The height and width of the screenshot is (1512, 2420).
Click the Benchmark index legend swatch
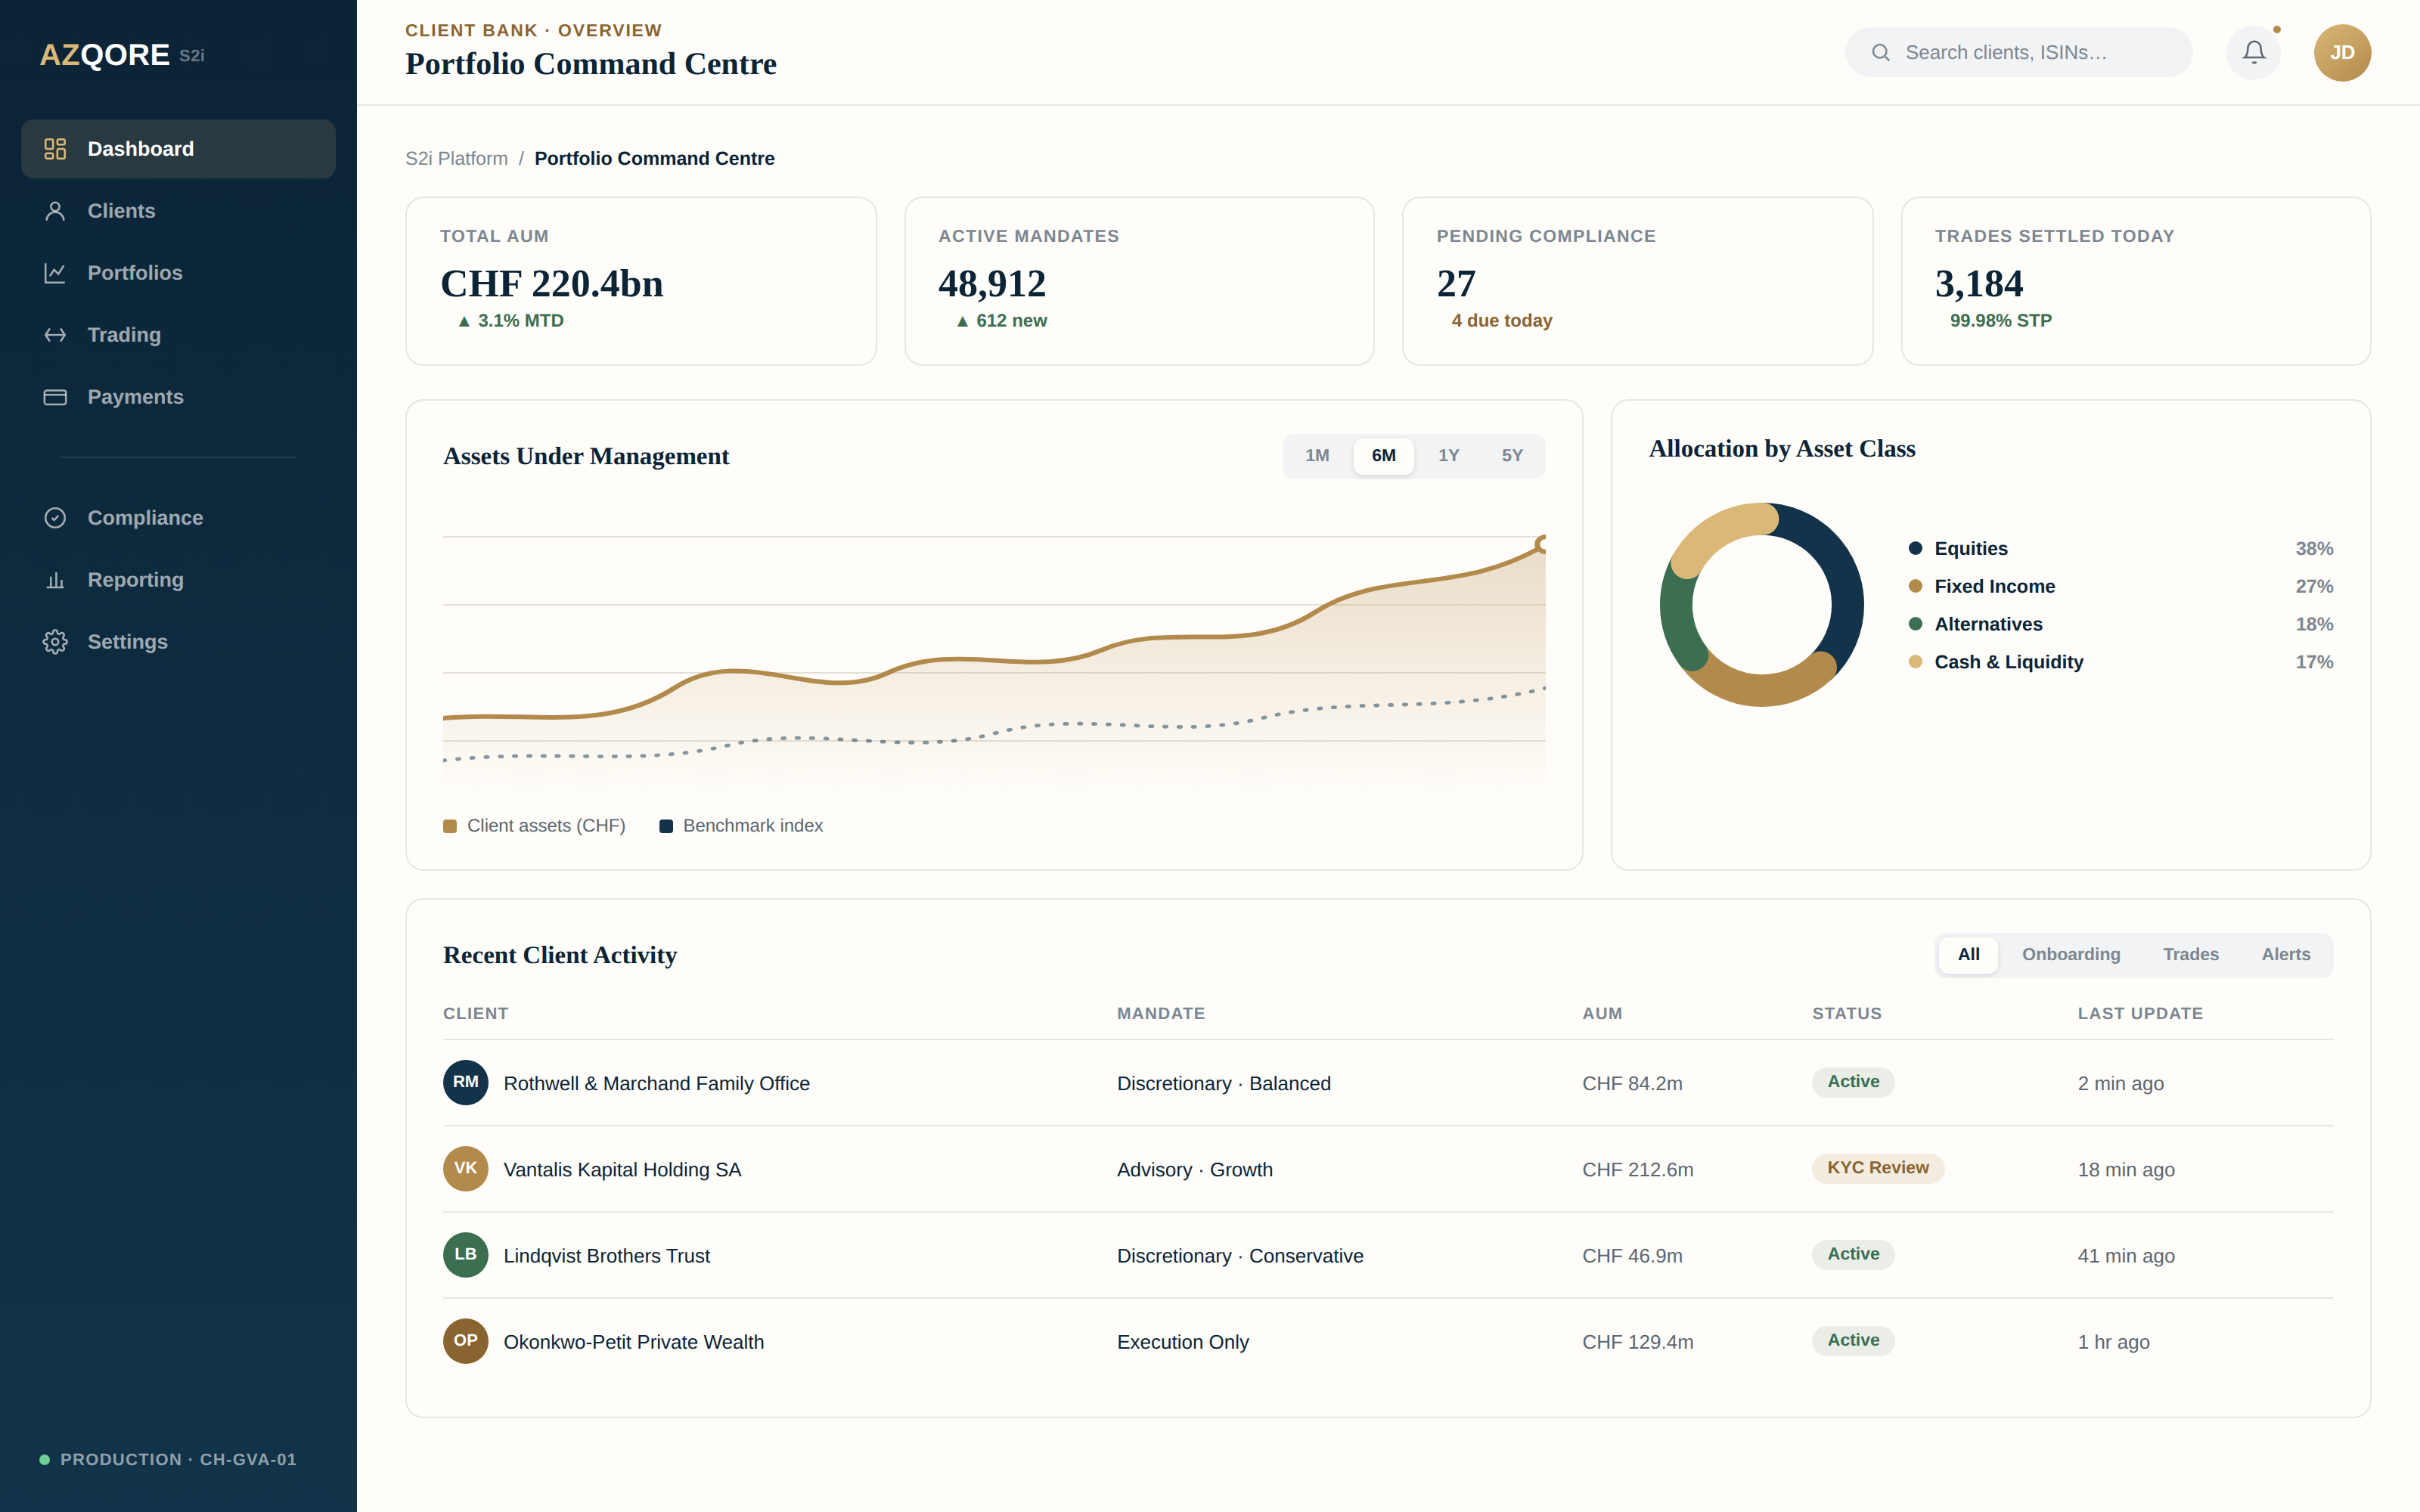point(666,826)
